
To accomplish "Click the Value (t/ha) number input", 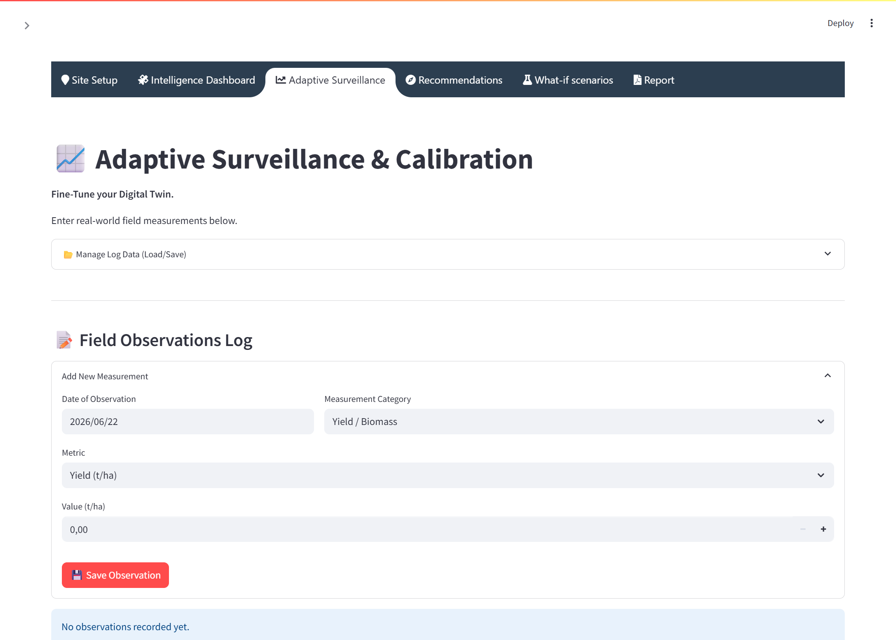I will coord(428,529).
